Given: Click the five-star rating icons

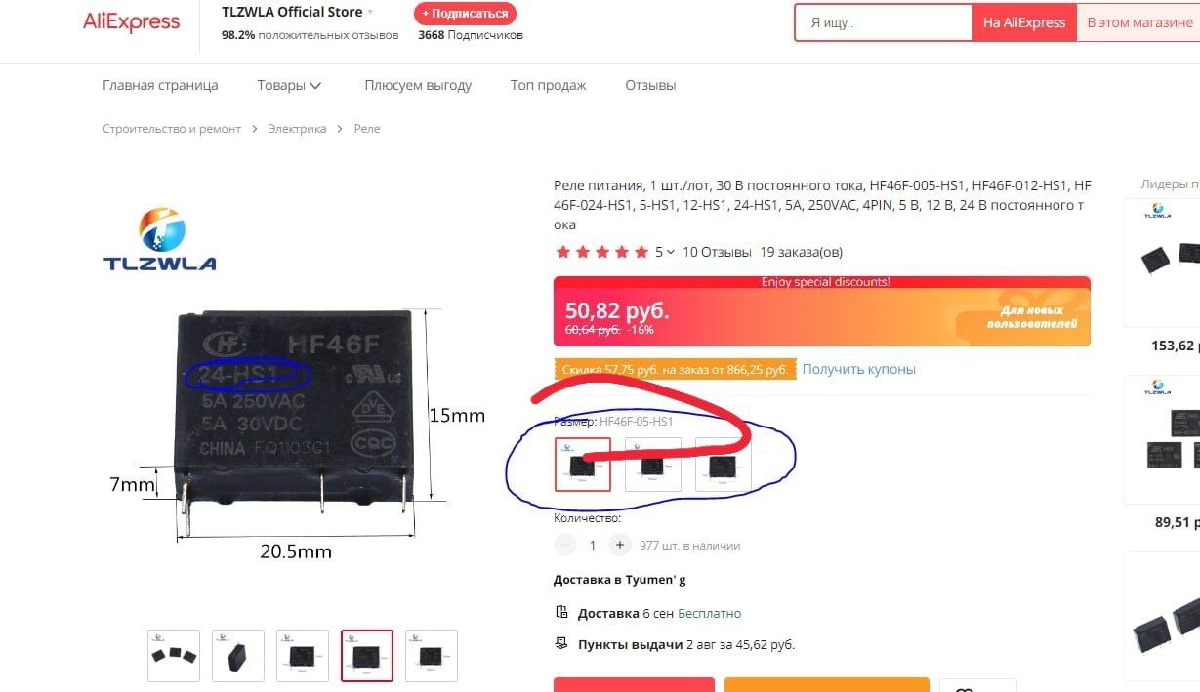Looking at the screenshot, I should click(x=601, y=252).
